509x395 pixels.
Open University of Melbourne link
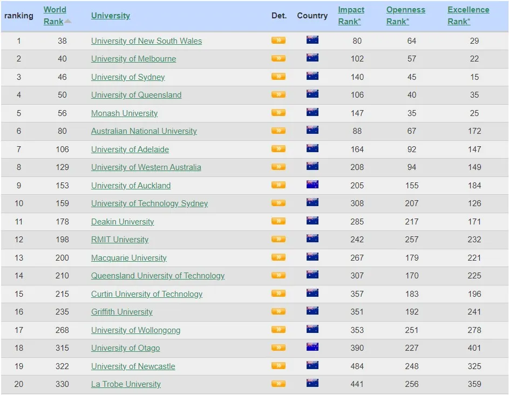[133, 59]
